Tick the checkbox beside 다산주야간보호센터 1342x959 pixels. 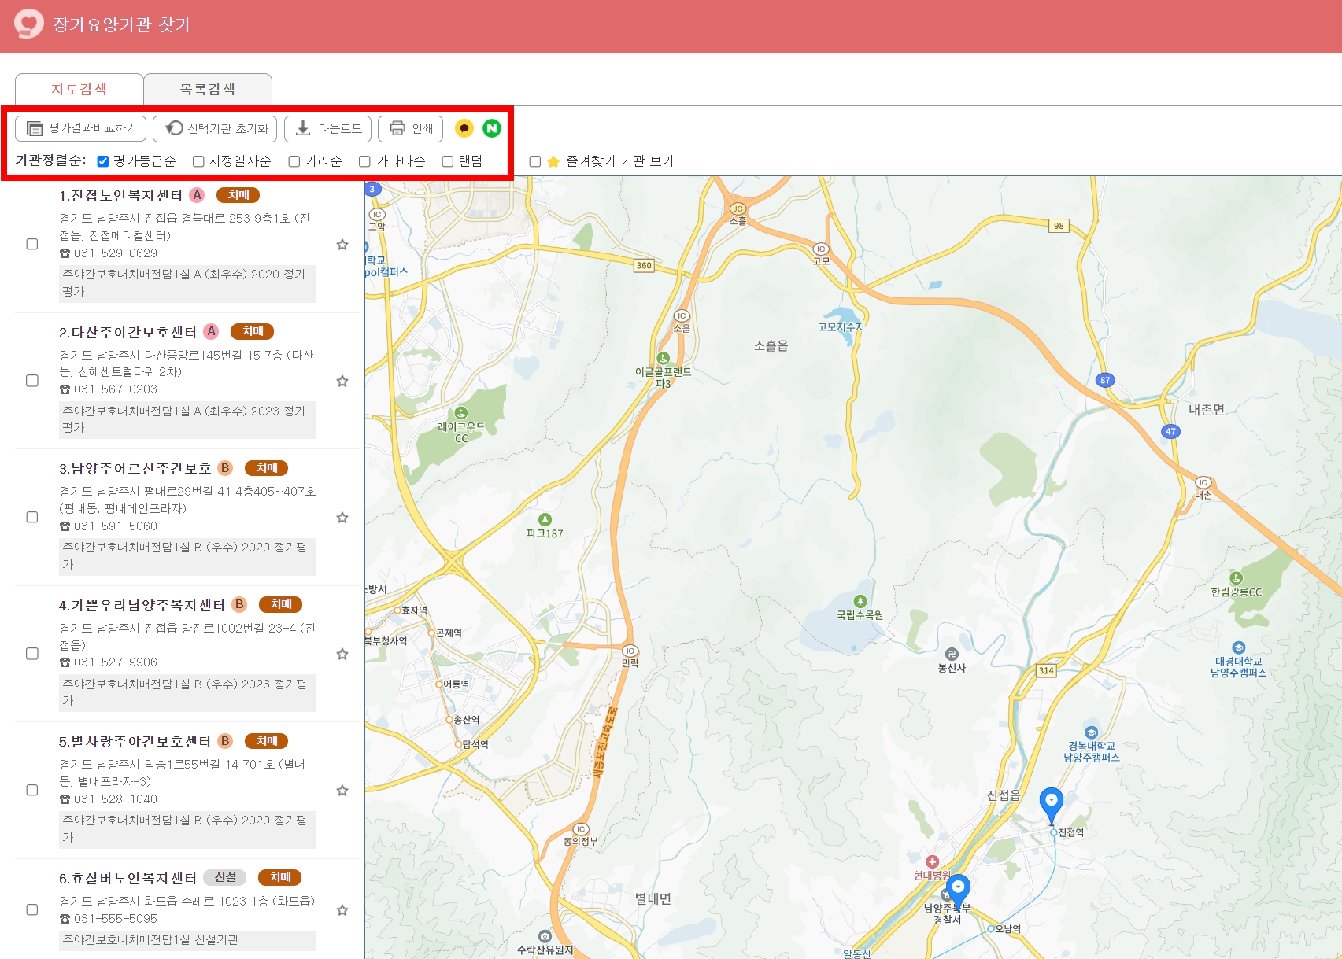pos(32,381)
